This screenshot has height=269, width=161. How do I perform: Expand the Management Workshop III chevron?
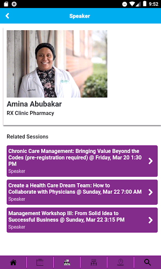151,220
